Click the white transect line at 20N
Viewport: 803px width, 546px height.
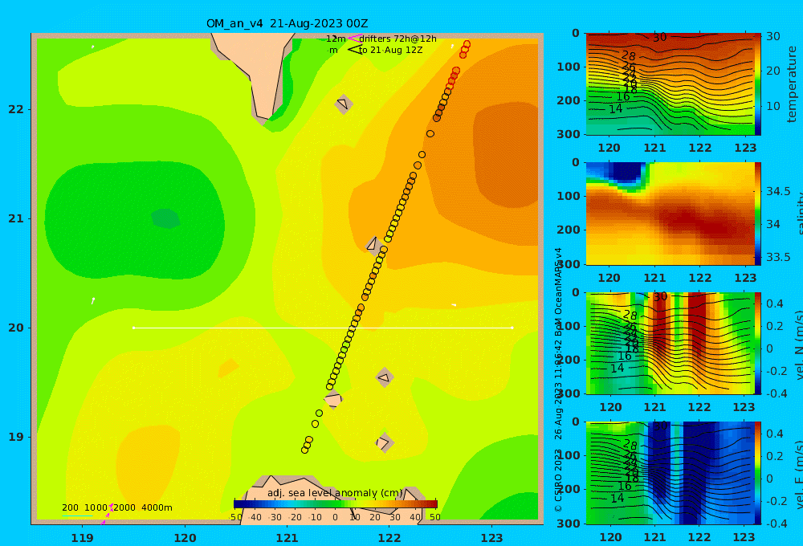coord(323,328)
